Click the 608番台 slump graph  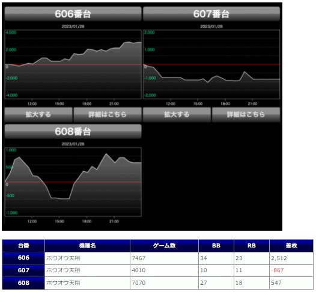pyautogui.click(x=73, y=182)
